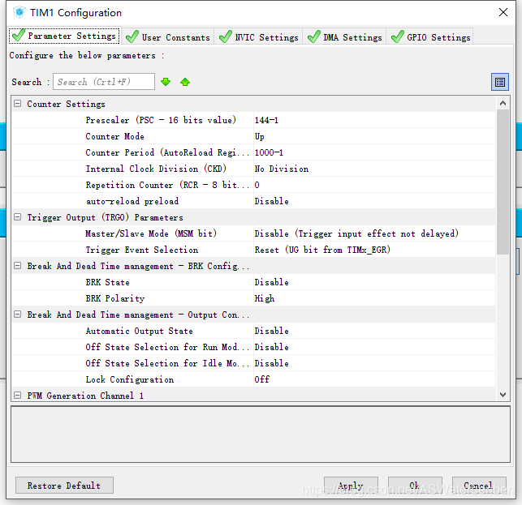Switch to the Parameter Settings tab

(65, 36)
